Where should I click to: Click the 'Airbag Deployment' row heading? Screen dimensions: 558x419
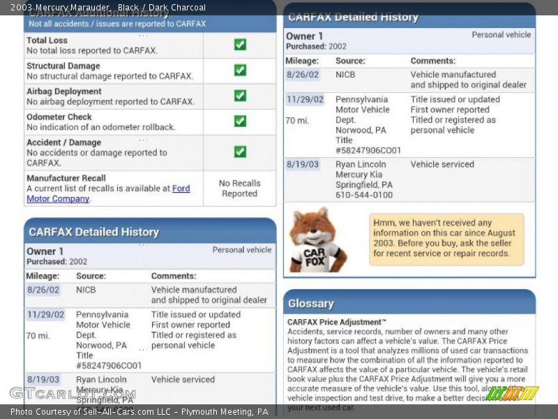(64, 91)
